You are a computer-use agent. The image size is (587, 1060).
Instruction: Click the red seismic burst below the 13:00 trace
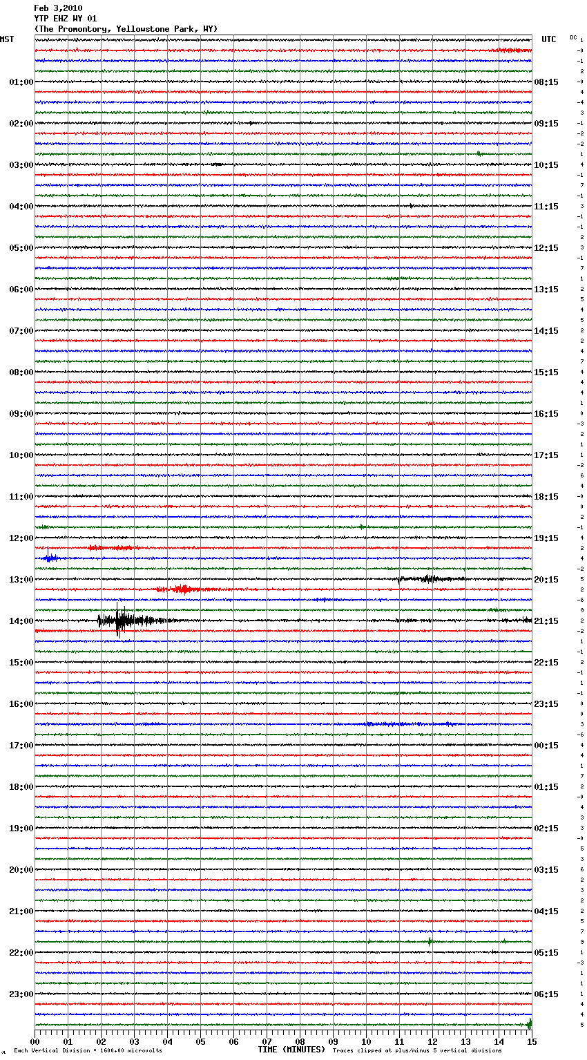[x=183, y=589]
